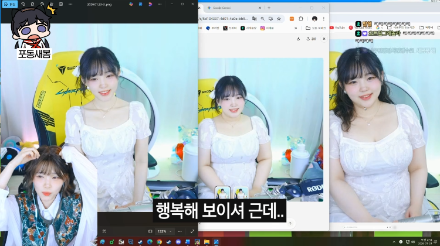Select the file name 2026.01.23-3.png

click(99, 5)
